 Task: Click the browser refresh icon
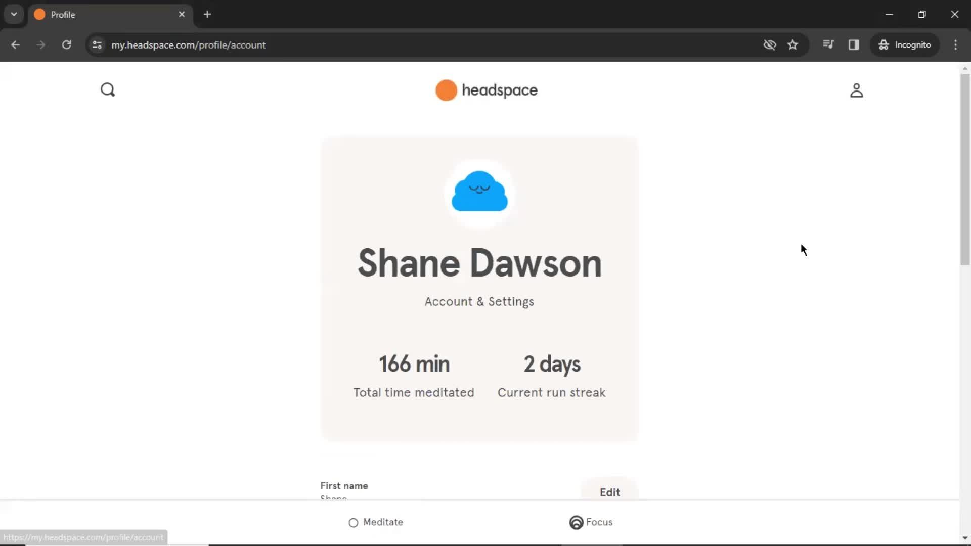[66, 44]
